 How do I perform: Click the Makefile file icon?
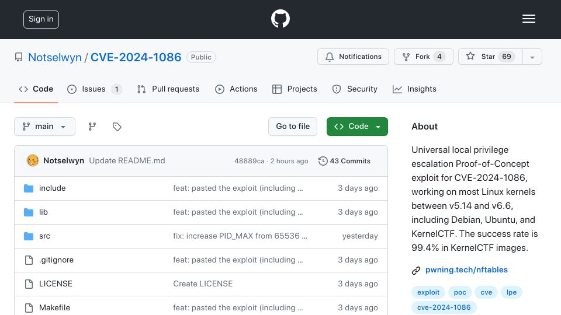coord(29,308)
